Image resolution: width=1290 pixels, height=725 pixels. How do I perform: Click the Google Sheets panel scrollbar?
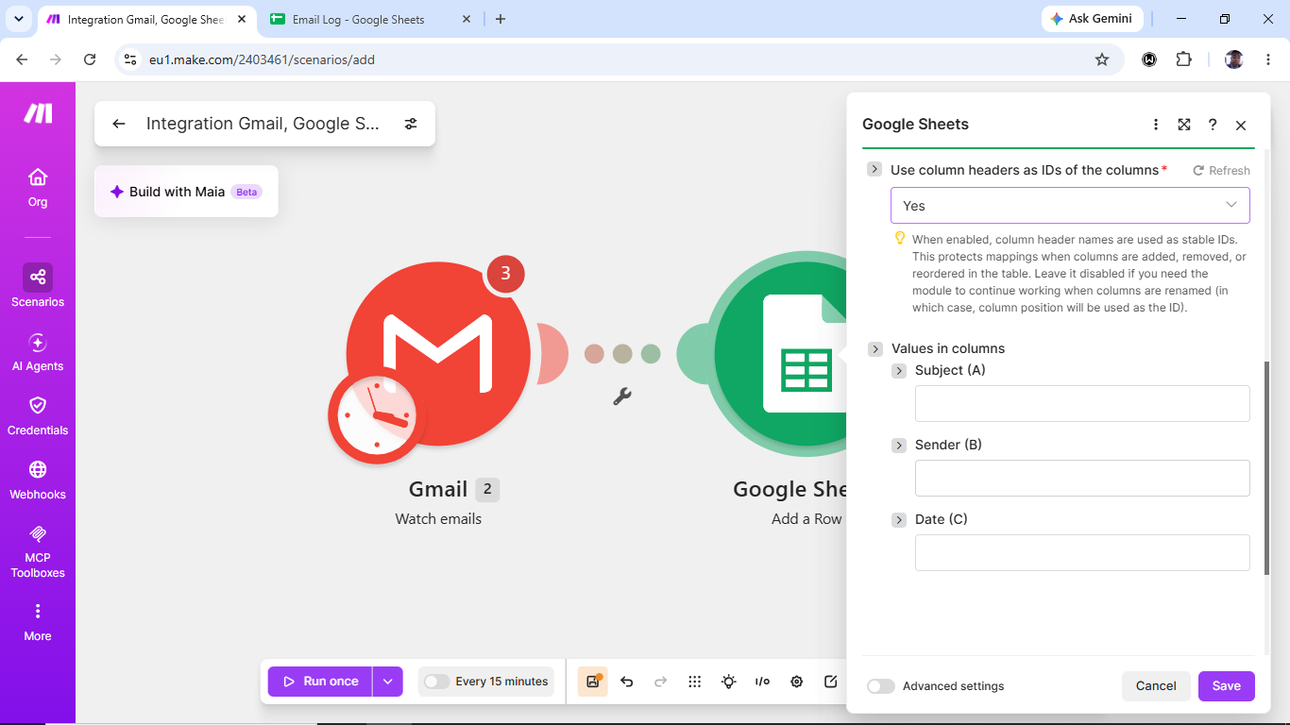point(1266,467)
